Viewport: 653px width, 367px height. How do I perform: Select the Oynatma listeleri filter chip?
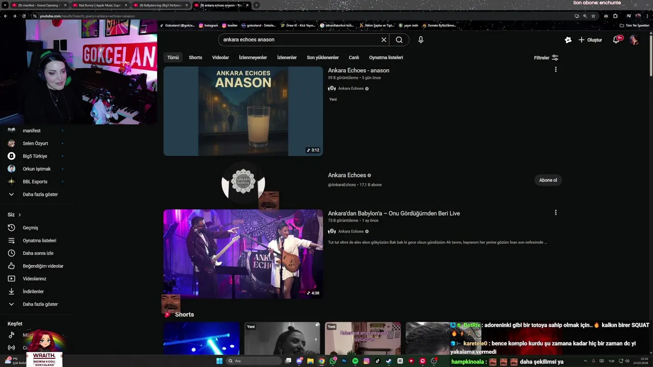(386, 58)
